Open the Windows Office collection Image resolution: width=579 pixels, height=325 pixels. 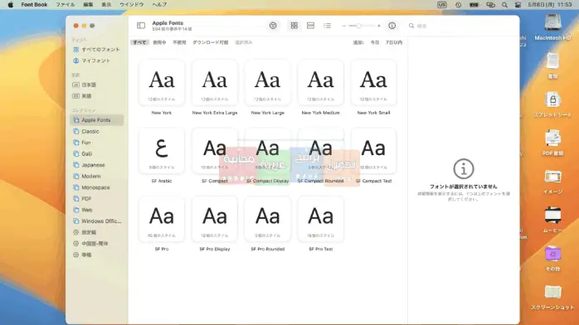coord(97,221)
